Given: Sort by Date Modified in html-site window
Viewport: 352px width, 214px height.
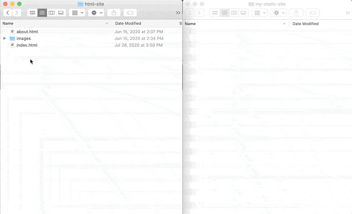Looking at the screenshot, I should (128, 23).
